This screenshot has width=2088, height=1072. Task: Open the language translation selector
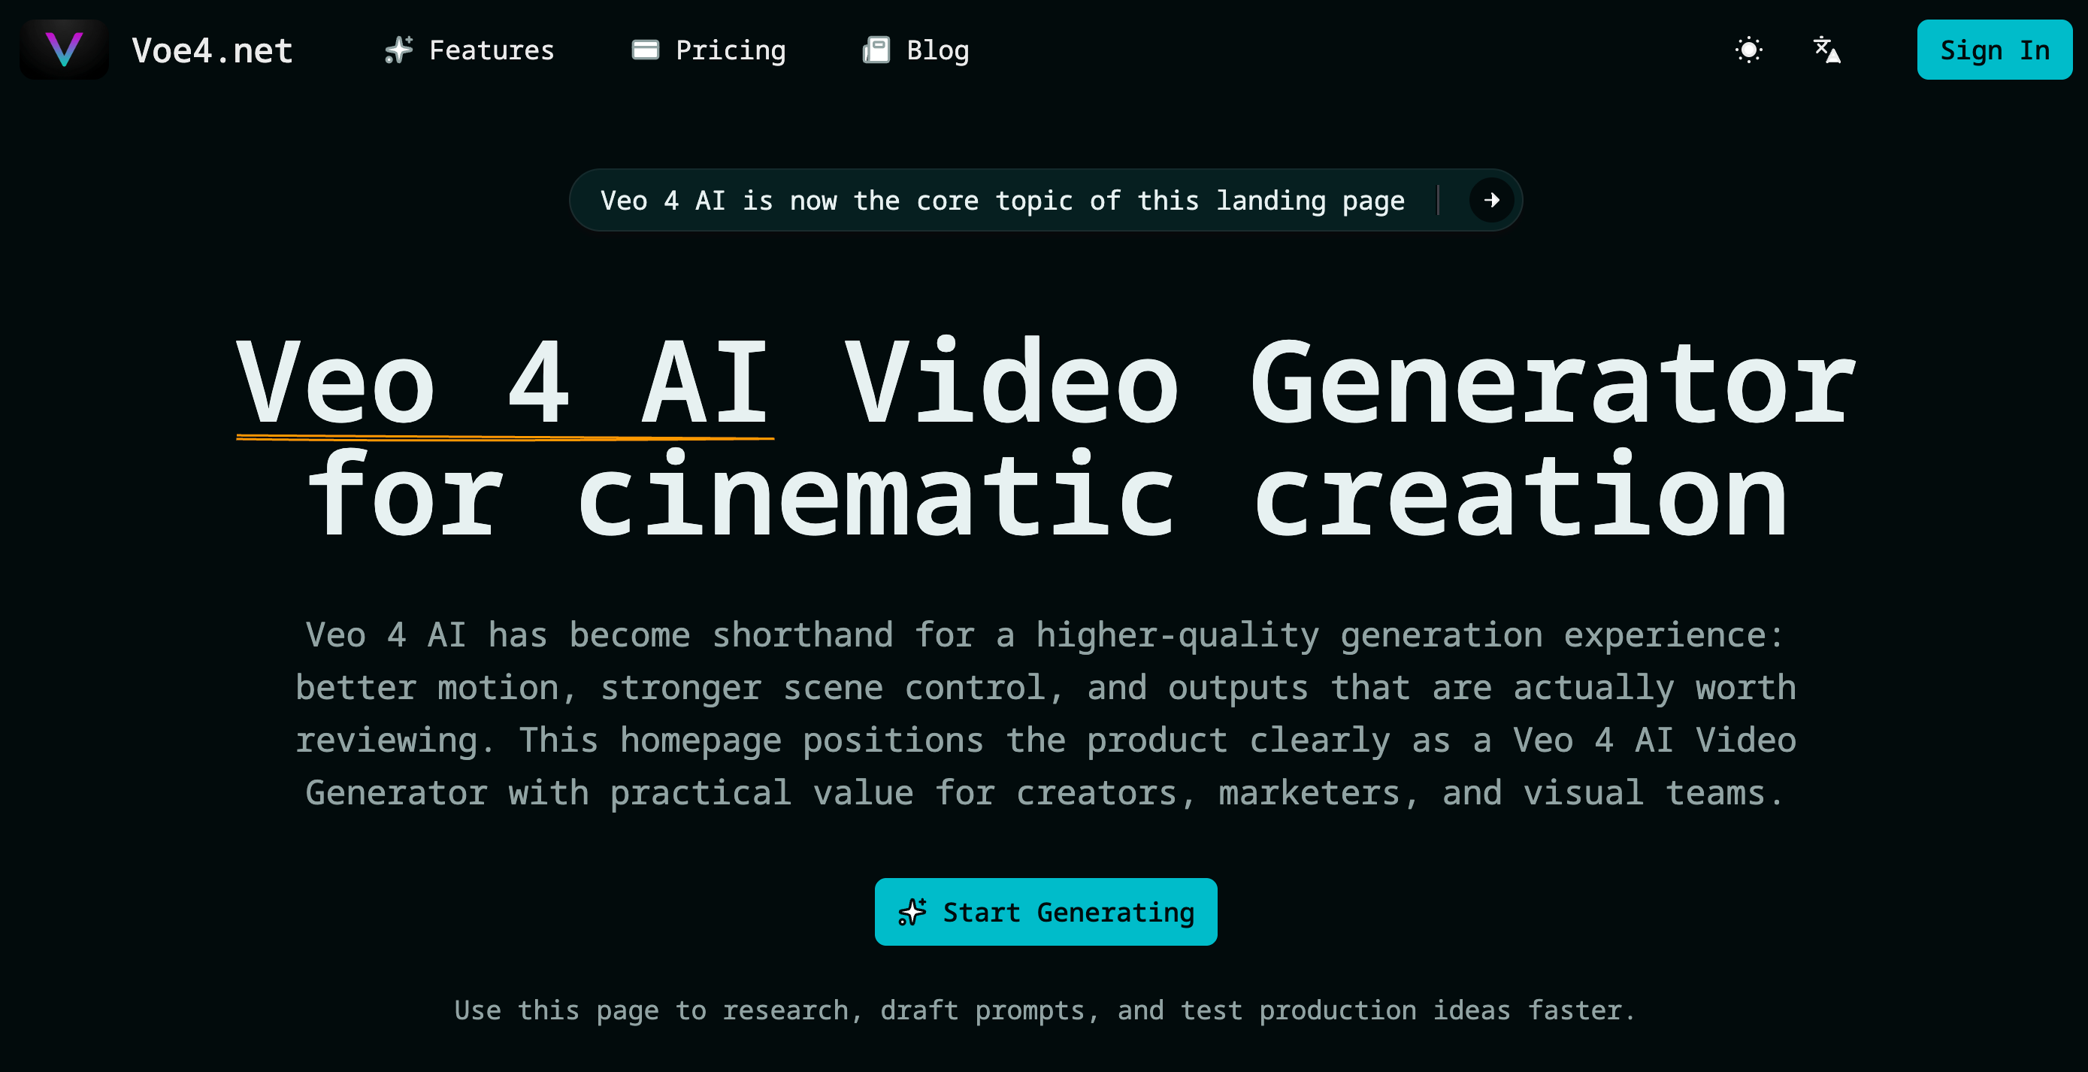[x=1827, y=50]
